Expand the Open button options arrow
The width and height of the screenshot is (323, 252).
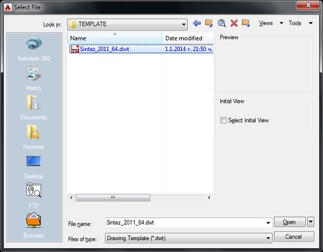click(x=311, y=222)
